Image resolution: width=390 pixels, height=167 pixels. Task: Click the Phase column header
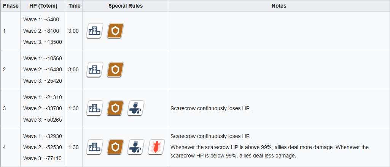coord(11,6)
